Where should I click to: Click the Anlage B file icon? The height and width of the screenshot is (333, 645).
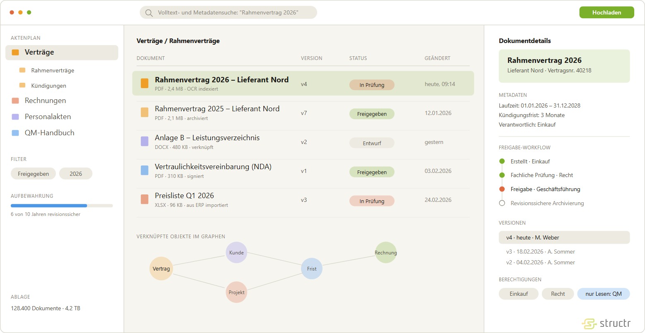click(144, 141)
